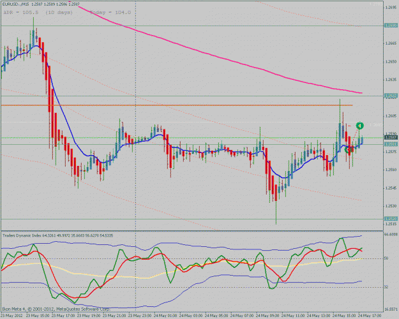Select the dotted green current bid price line
399x319 pixels.
click(192, 138)
